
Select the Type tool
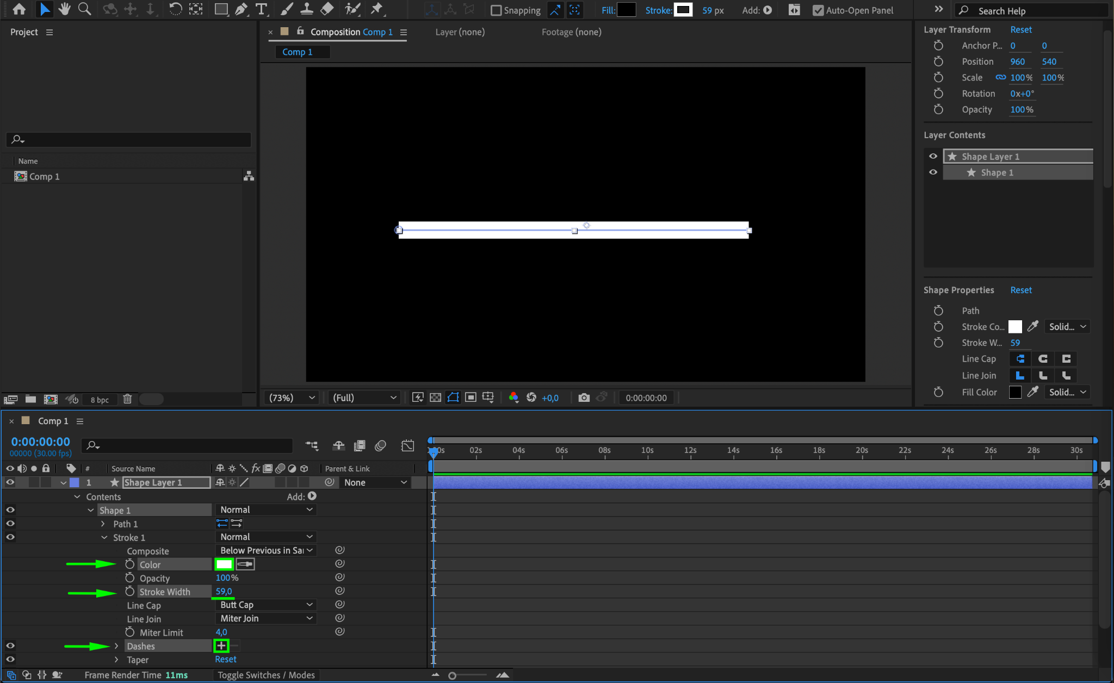click(262, 9)
